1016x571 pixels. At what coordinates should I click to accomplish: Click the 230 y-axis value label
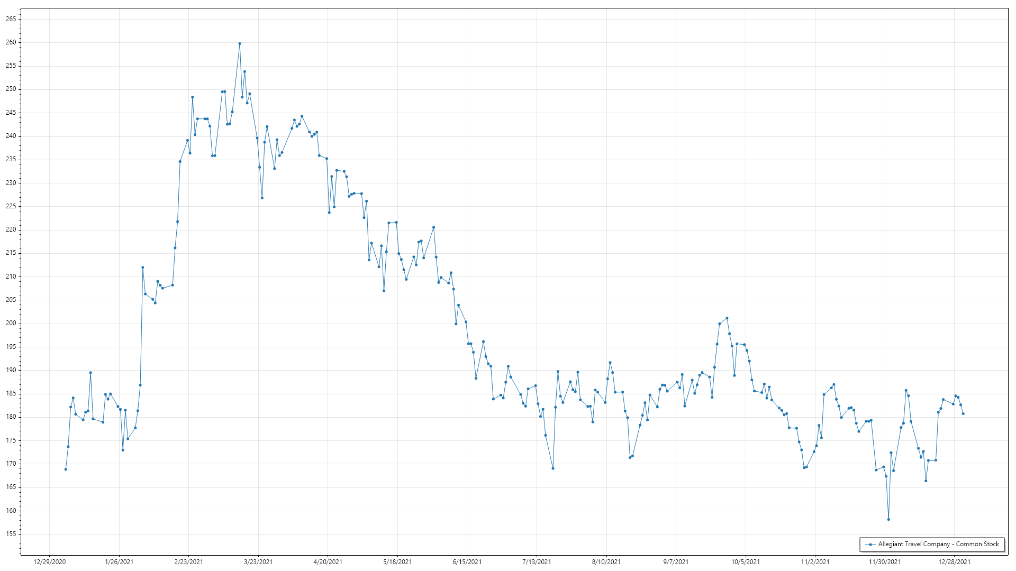pyautogui.click(x=11, y=183)
